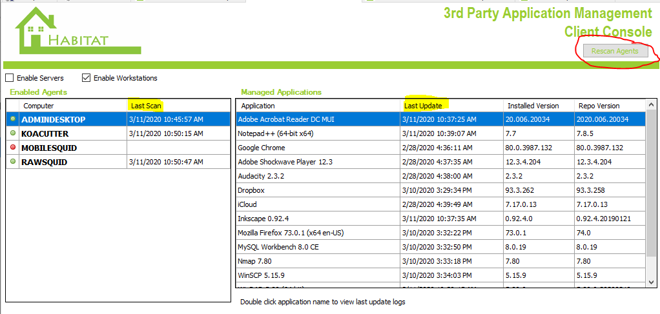Sort by the Application column header
This screenshot has width=660, height=314.
click(318, 106)
